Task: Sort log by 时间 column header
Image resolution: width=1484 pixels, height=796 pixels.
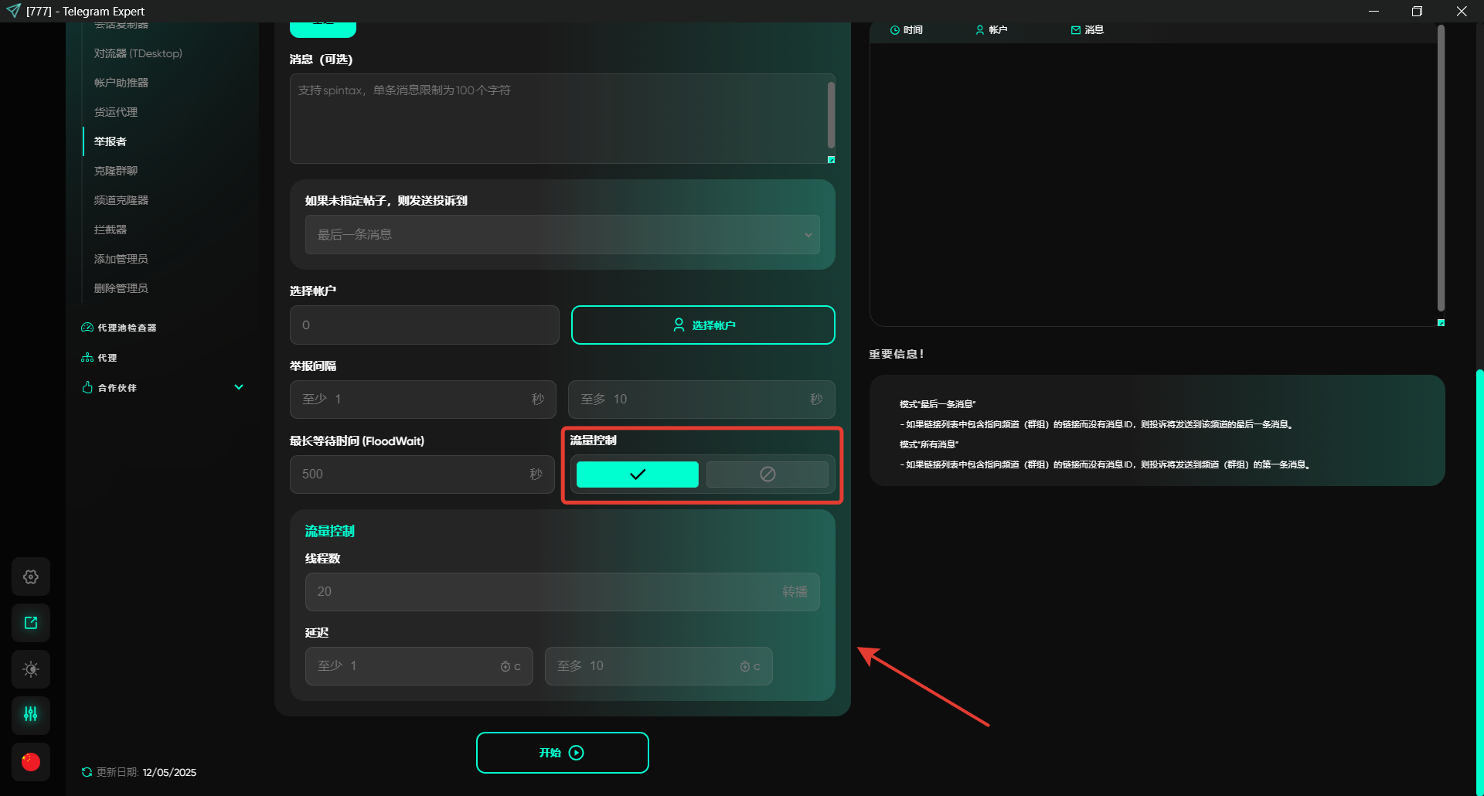Action: pyautogui.click(x=907, y=30)
